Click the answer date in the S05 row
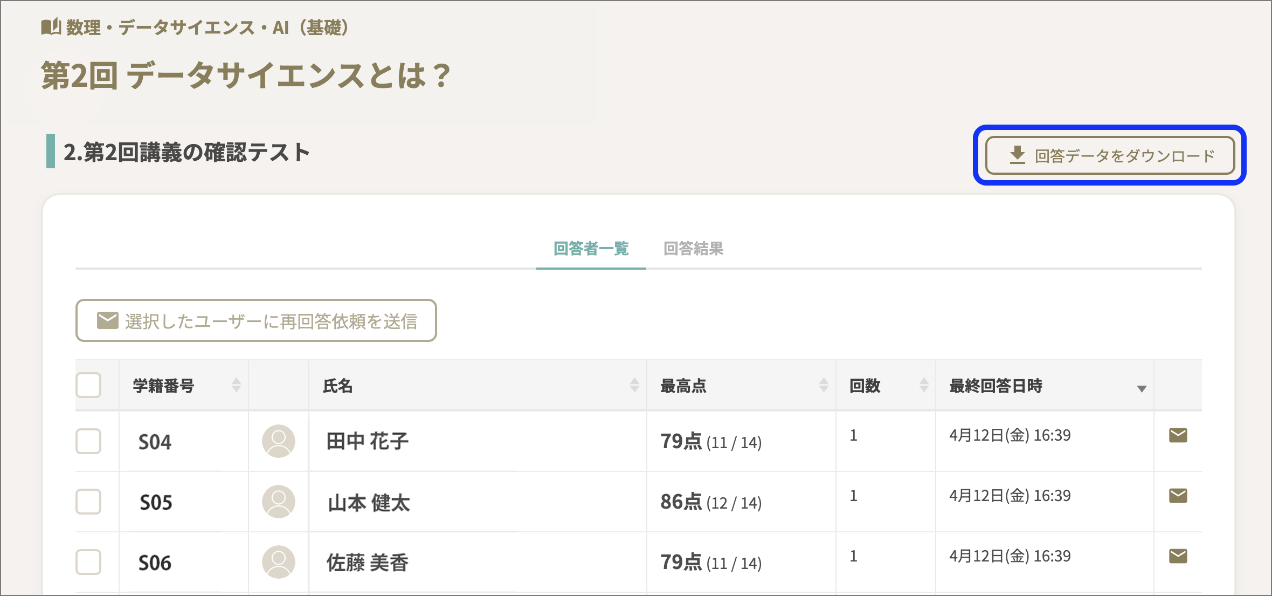1272x596 pixels. tap(1010, 495)
